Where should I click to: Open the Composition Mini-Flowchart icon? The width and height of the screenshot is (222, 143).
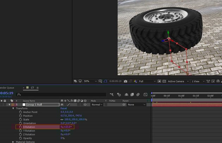[x=112, y=95]
